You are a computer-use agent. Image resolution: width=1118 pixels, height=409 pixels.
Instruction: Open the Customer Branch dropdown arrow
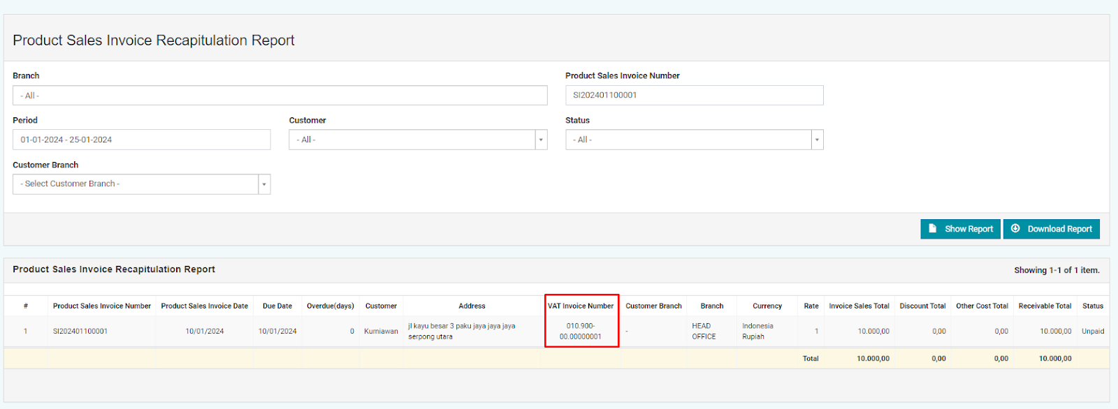click(264, 184)
